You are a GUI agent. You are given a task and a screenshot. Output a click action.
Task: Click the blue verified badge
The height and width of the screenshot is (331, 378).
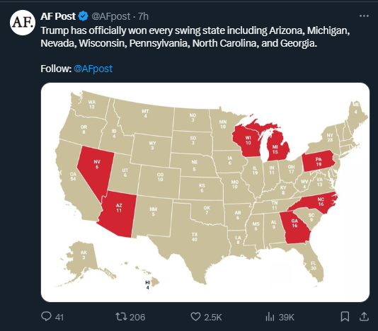pos(84,16)
